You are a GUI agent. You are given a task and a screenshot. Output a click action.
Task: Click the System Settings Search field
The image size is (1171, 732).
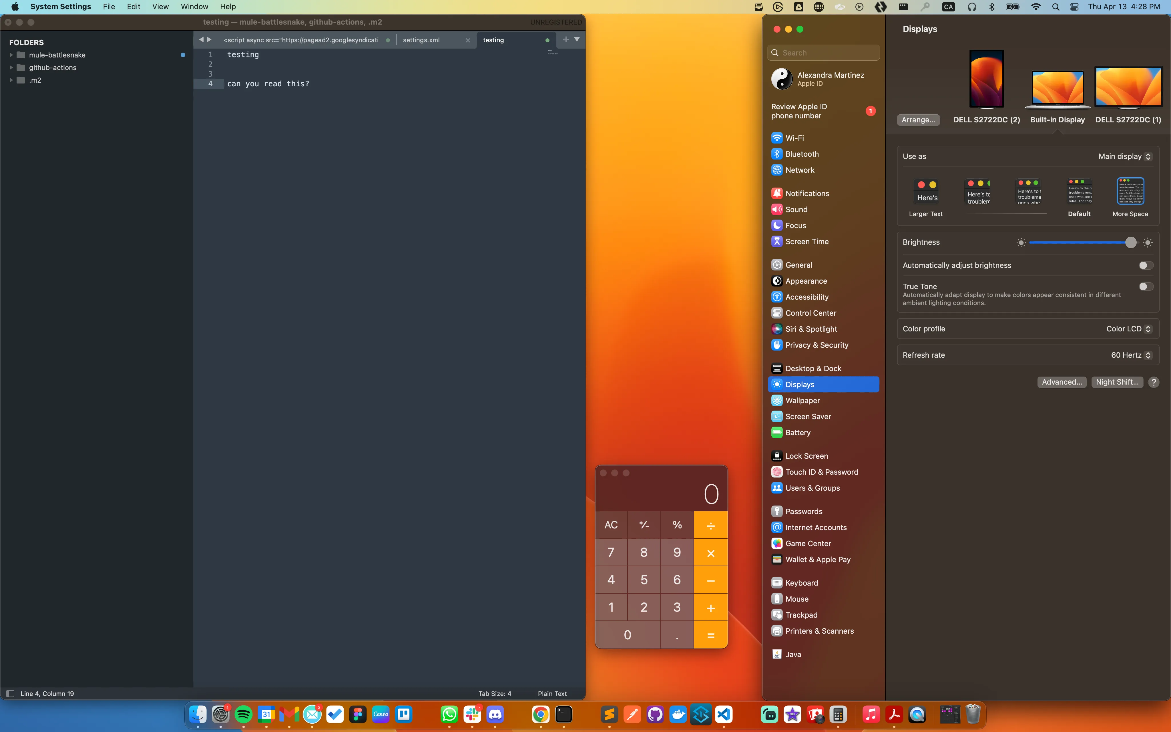tap(823, 53)
